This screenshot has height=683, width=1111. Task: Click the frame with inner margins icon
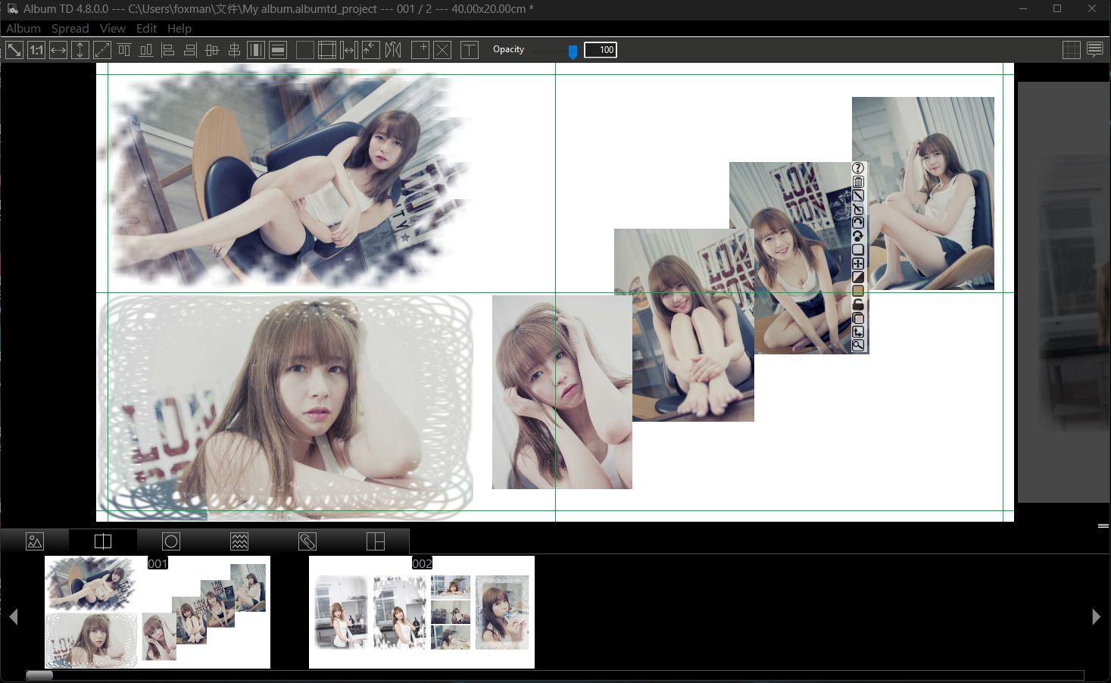(327, 50)
